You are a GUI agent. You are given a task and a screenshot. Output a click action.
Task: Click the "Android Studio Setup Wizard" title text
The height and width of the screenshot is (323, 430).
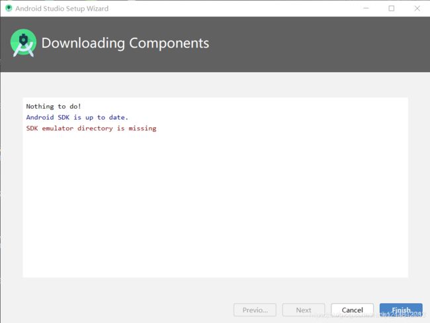click(62, 9)
